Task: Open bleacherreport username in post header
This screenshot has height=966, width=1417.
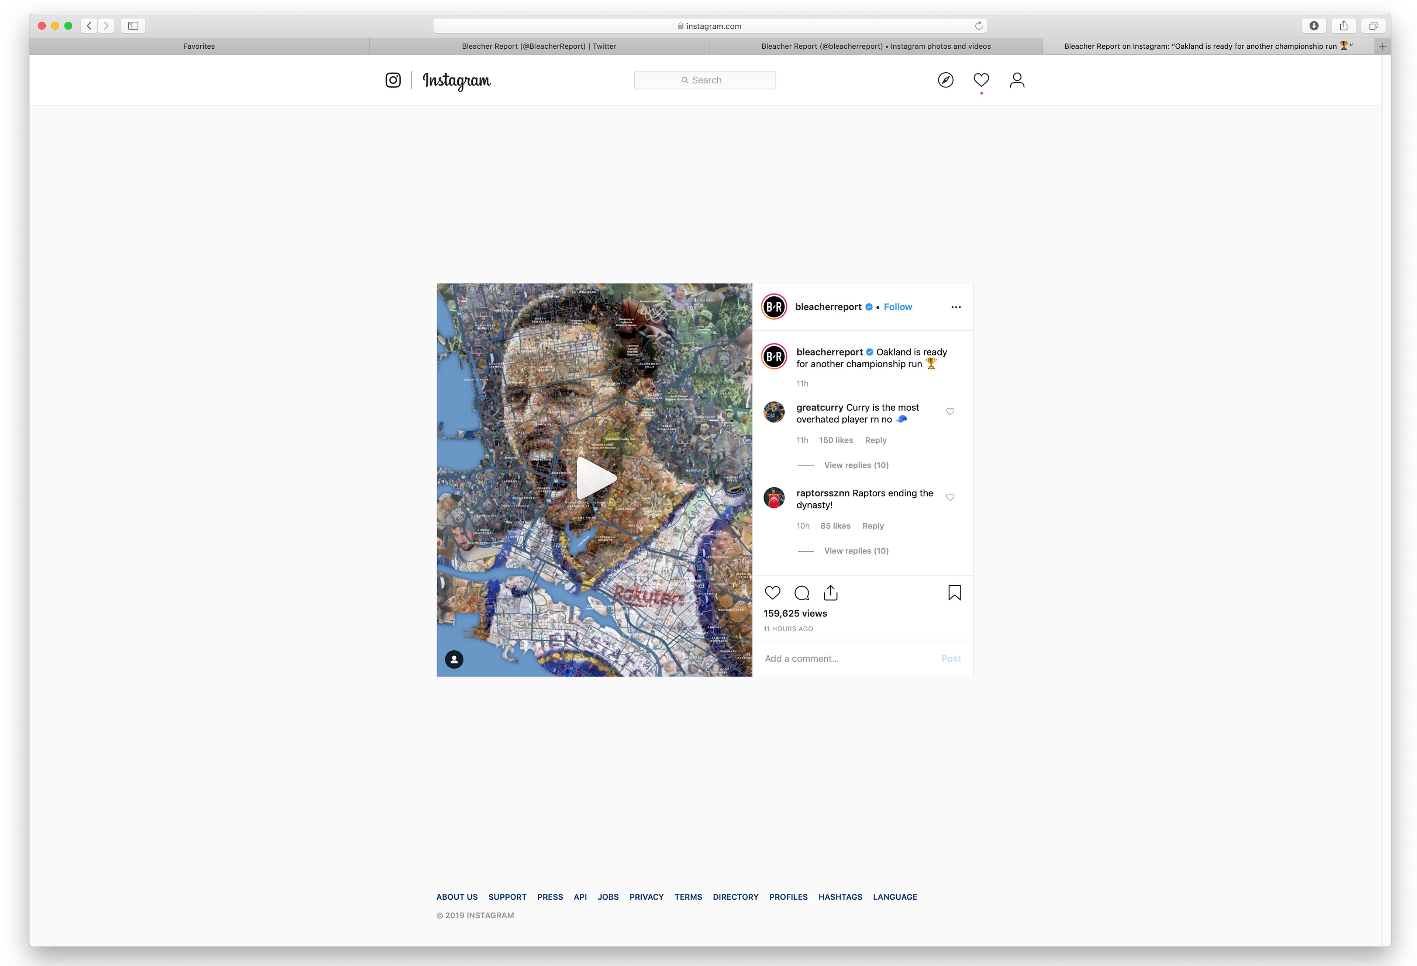Action: pos(828,307)
